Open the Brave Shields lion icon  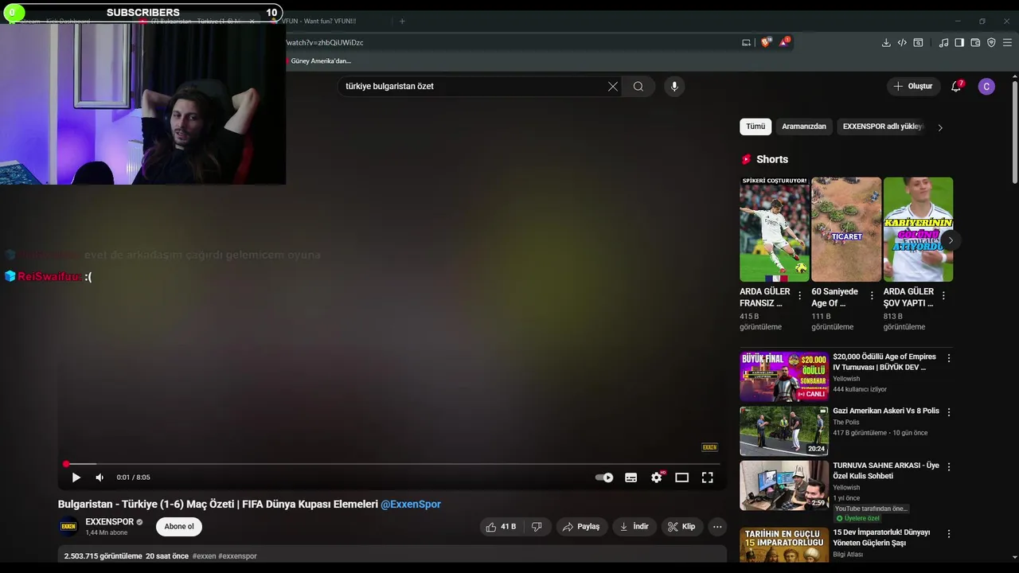pos(766,42)
